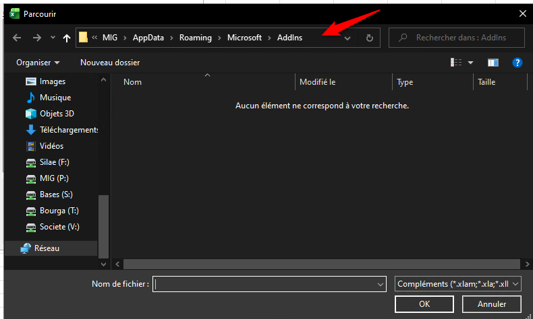Viewport: 533px width, 319px height.
Task: Go up one folder level
Action: 67,38
